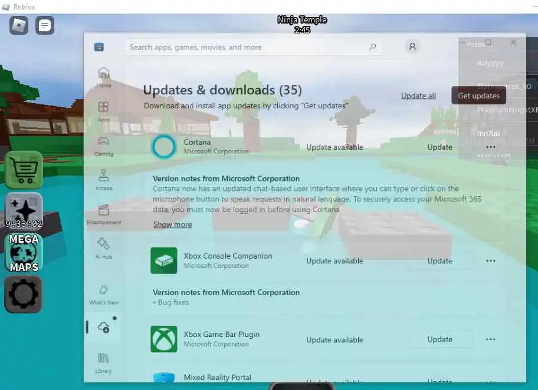The width and height of the screenshot is (538, 390).
Task: Click the Search apps, games, movies field
Action: 253,47
